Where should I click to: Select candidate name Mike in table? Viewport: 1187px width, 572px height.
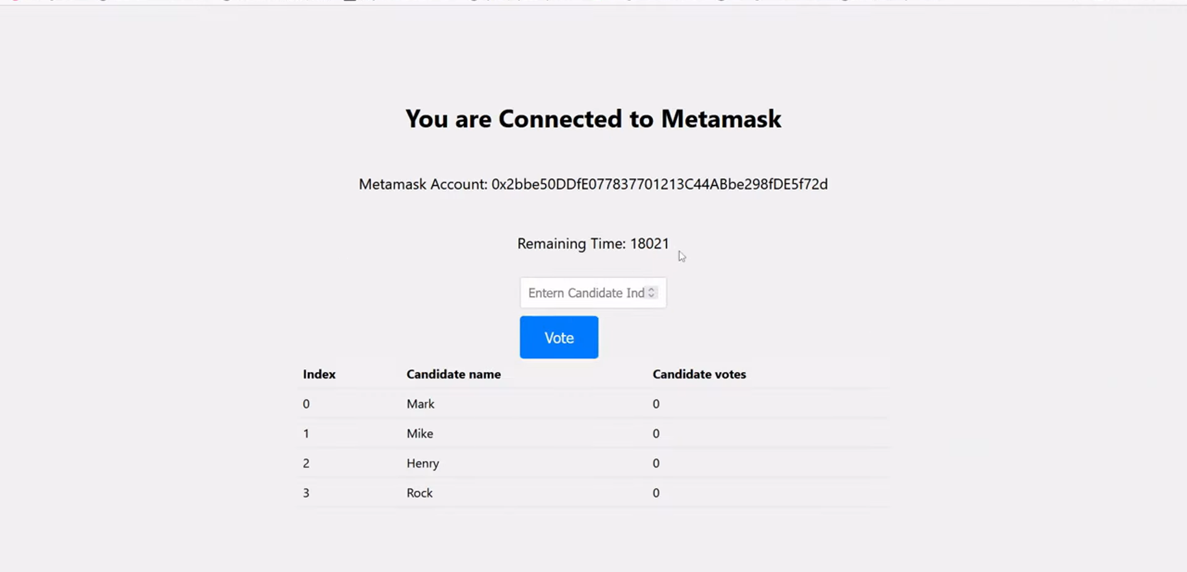click(420, 433)
